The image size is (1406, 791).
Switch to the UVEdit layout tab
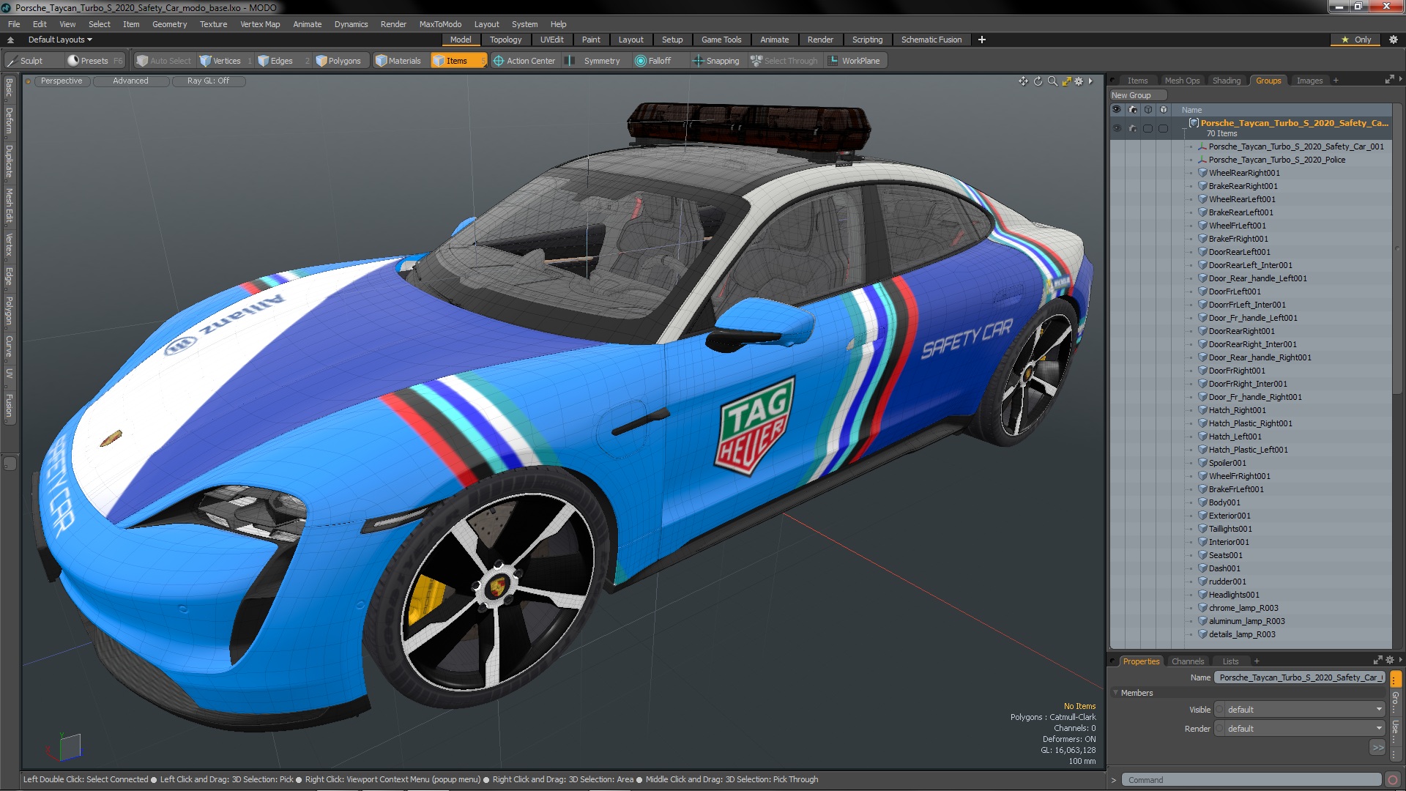551,40
